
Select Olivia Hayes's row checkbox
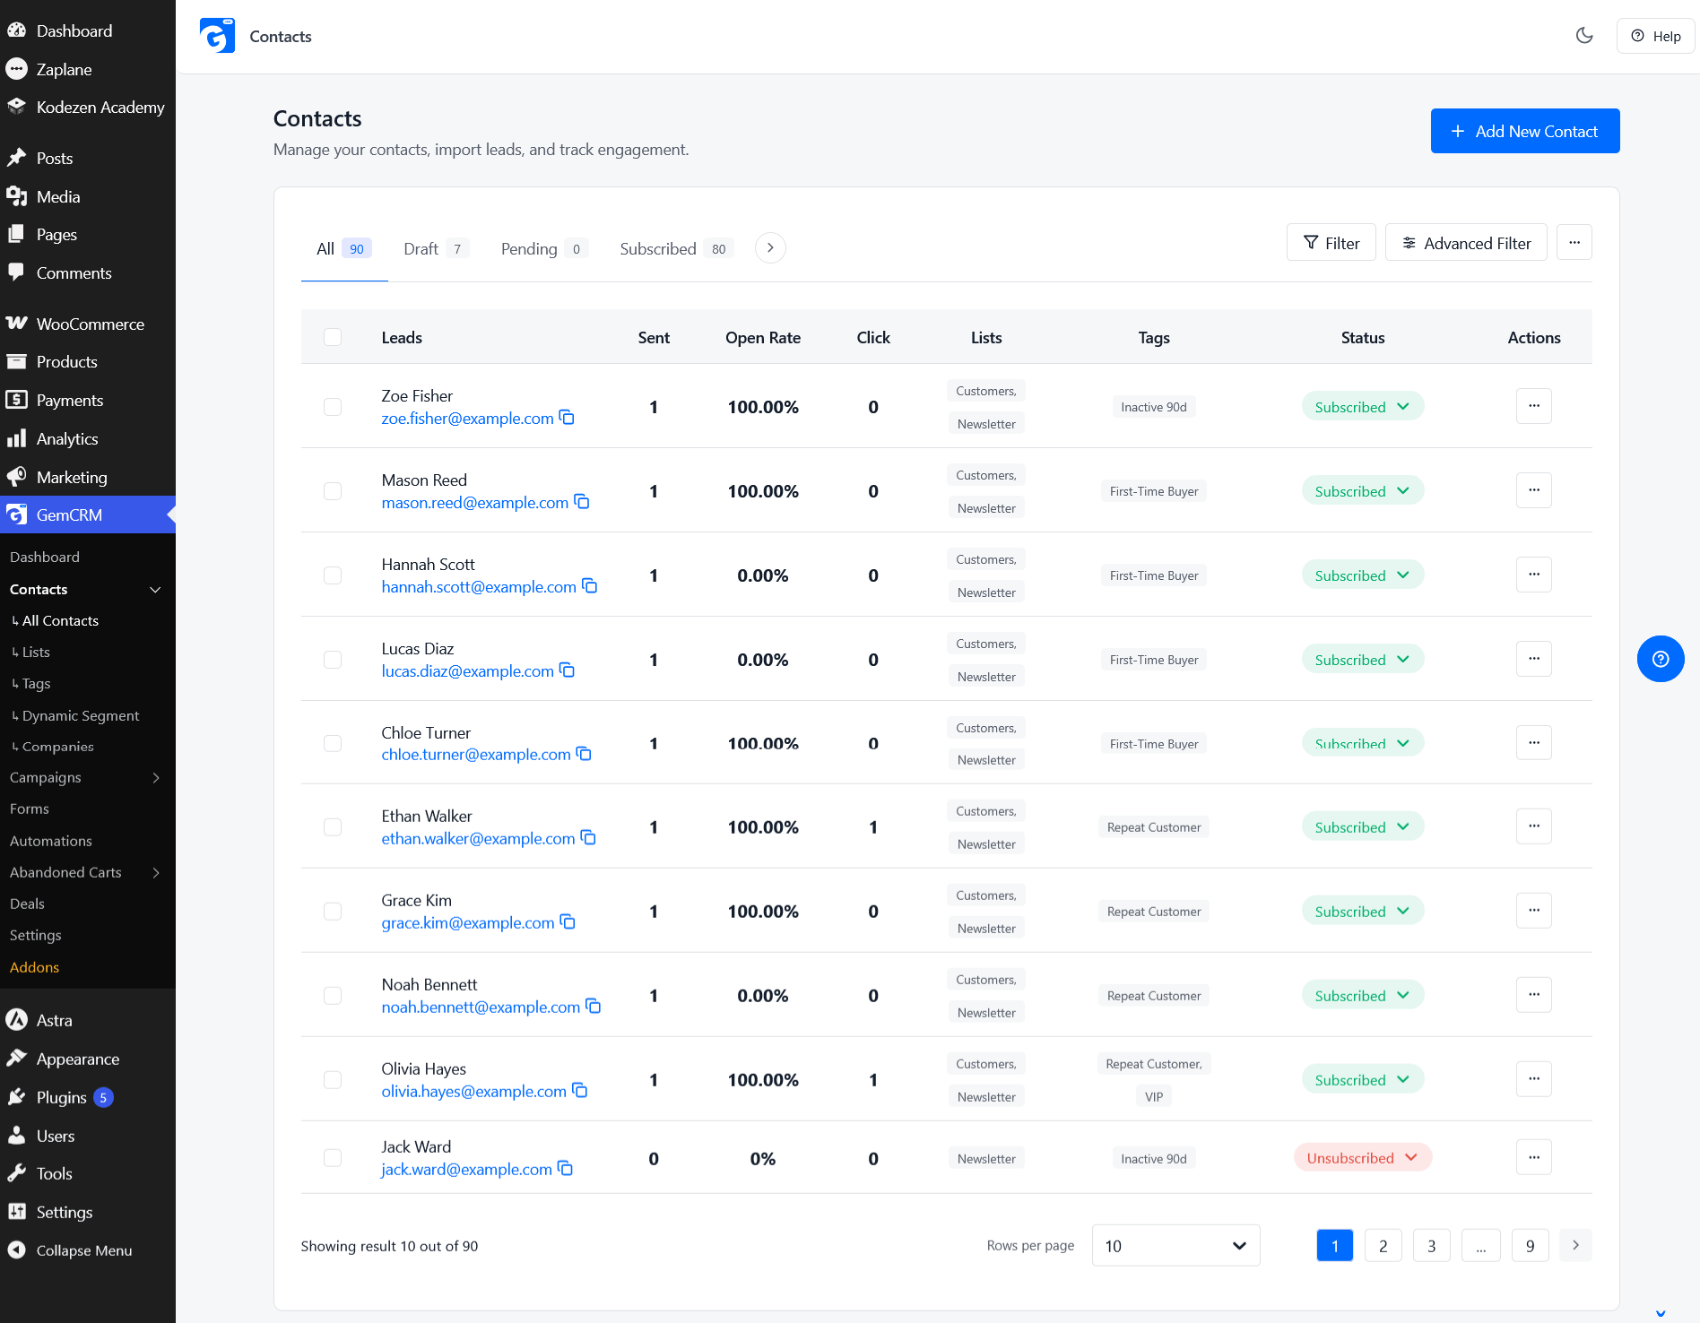pyautogui.click(x=333, y=1080)
